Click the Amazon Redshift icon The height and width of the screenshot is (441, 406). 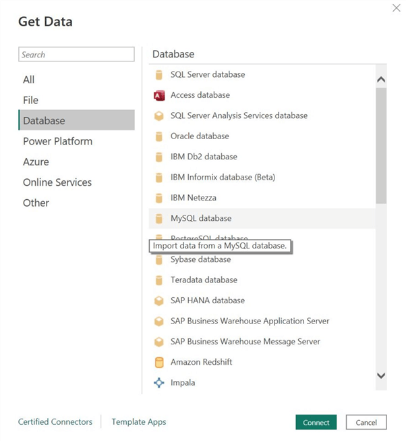pyautogui.click(x=159, y=363)
